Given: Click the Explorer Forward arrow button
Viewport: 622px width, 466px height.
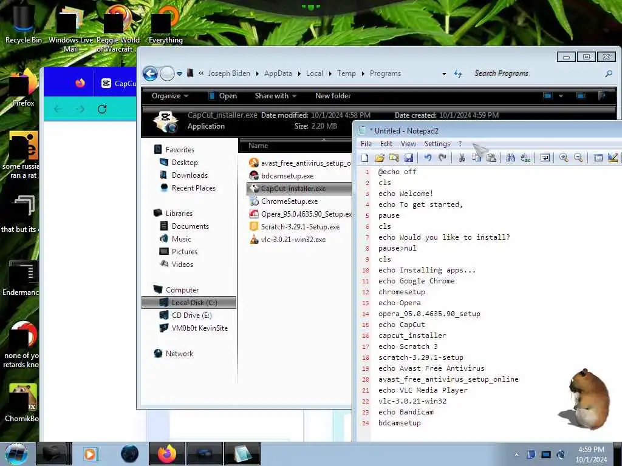Looking at the screenshot, I should click(x=167, y=73).
